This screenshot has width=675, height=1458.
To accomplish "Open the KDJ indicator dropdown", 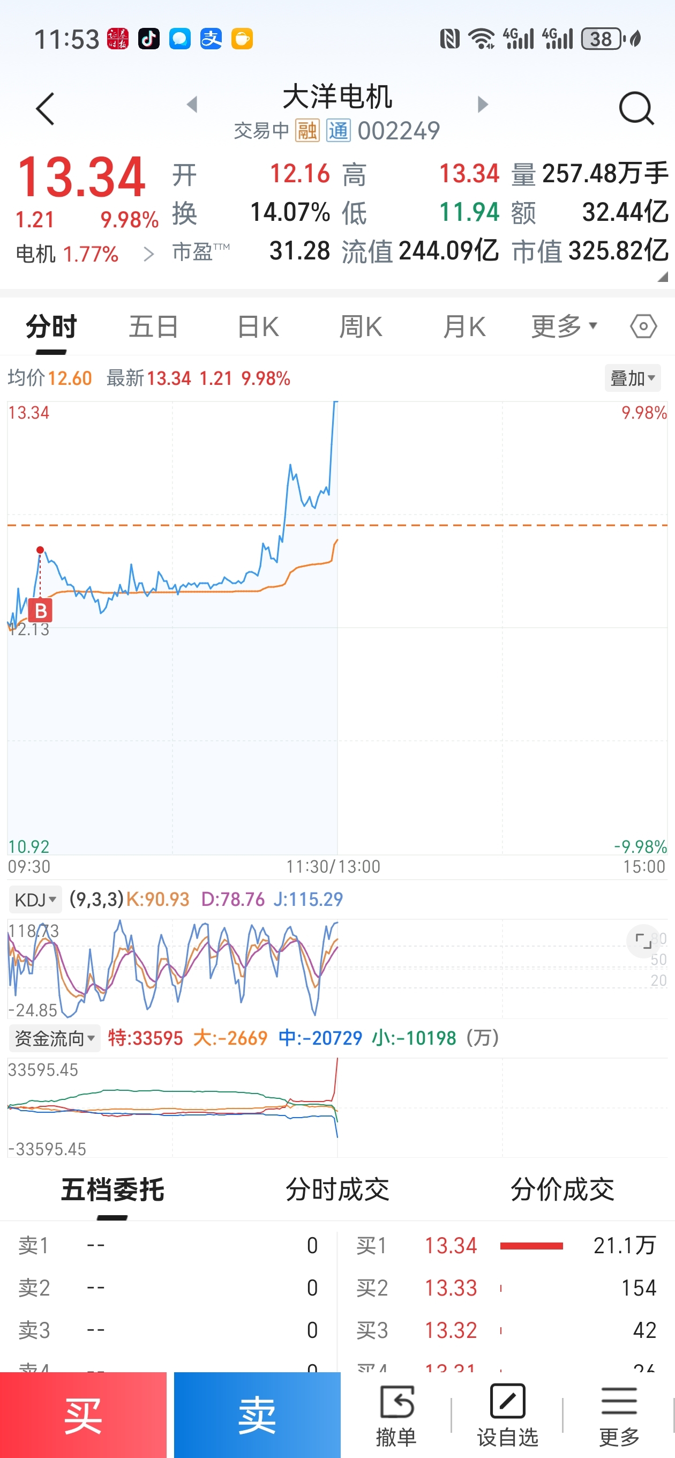I will coord(35,899).
